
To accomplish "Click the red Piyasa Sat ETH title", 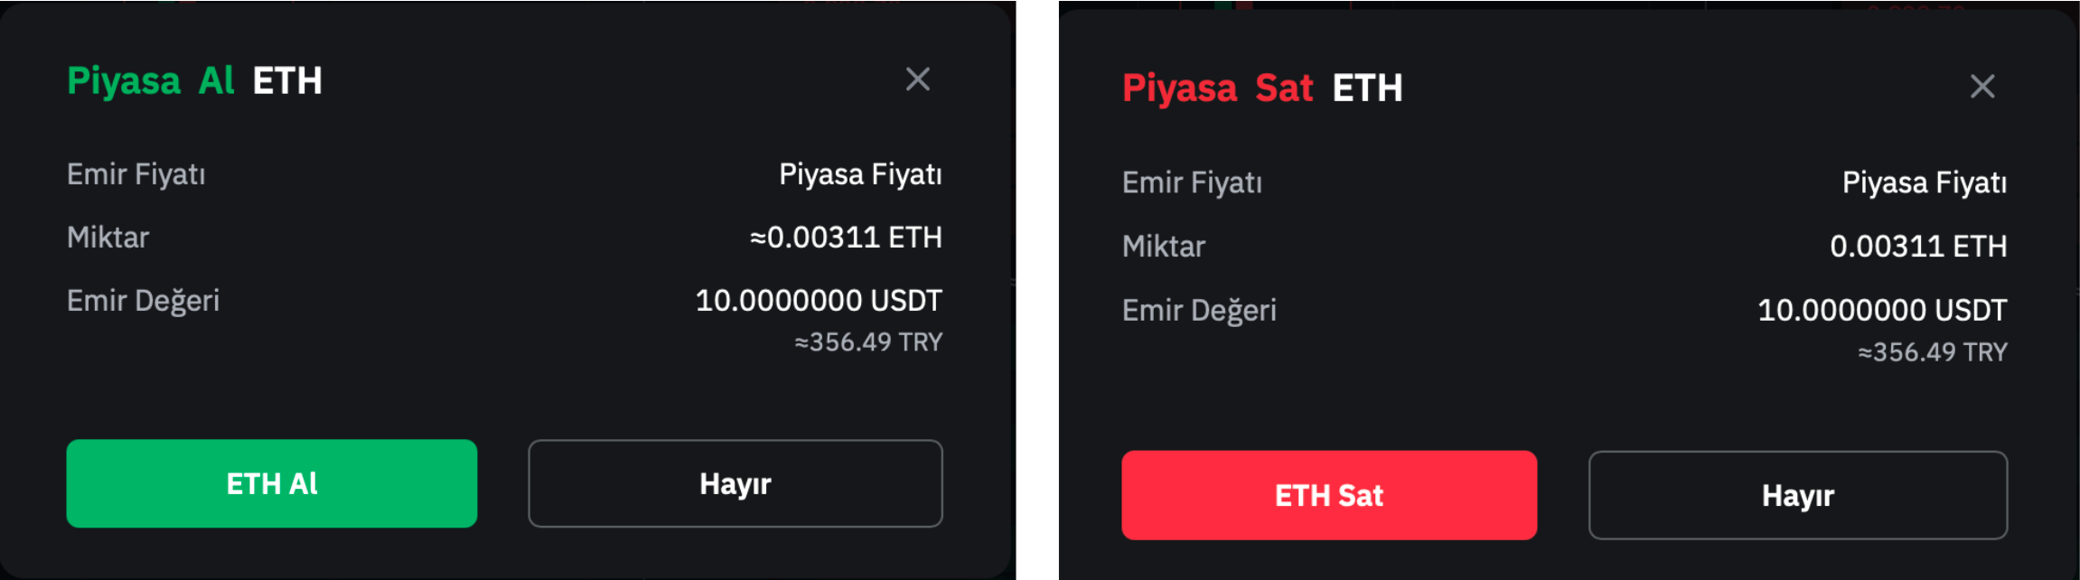I will coord(1261,89).
